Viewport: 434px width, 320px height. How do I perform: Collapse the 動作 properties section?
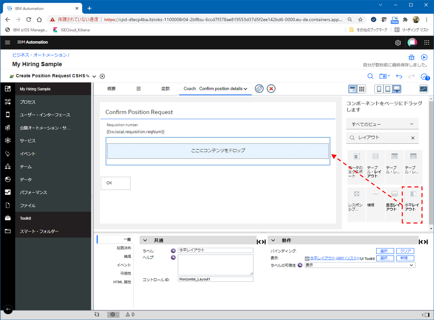pyautogui.click(x=273, y=241)
